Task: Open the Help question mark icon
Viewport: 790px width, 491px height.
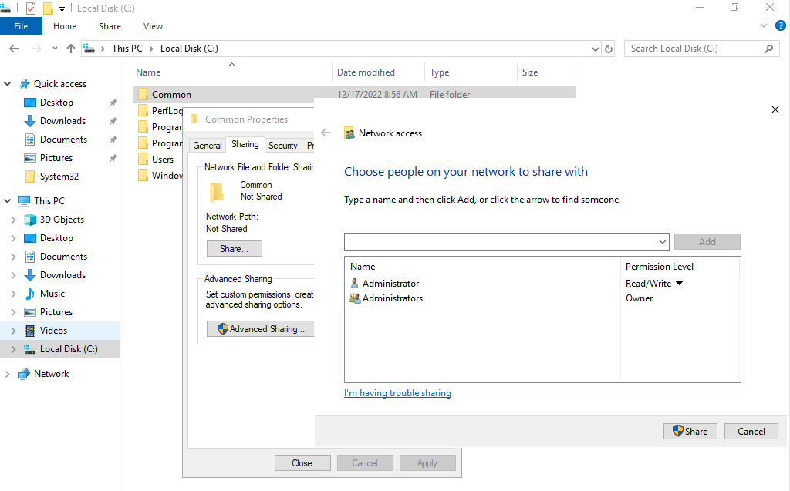Action: click(781, 25)
